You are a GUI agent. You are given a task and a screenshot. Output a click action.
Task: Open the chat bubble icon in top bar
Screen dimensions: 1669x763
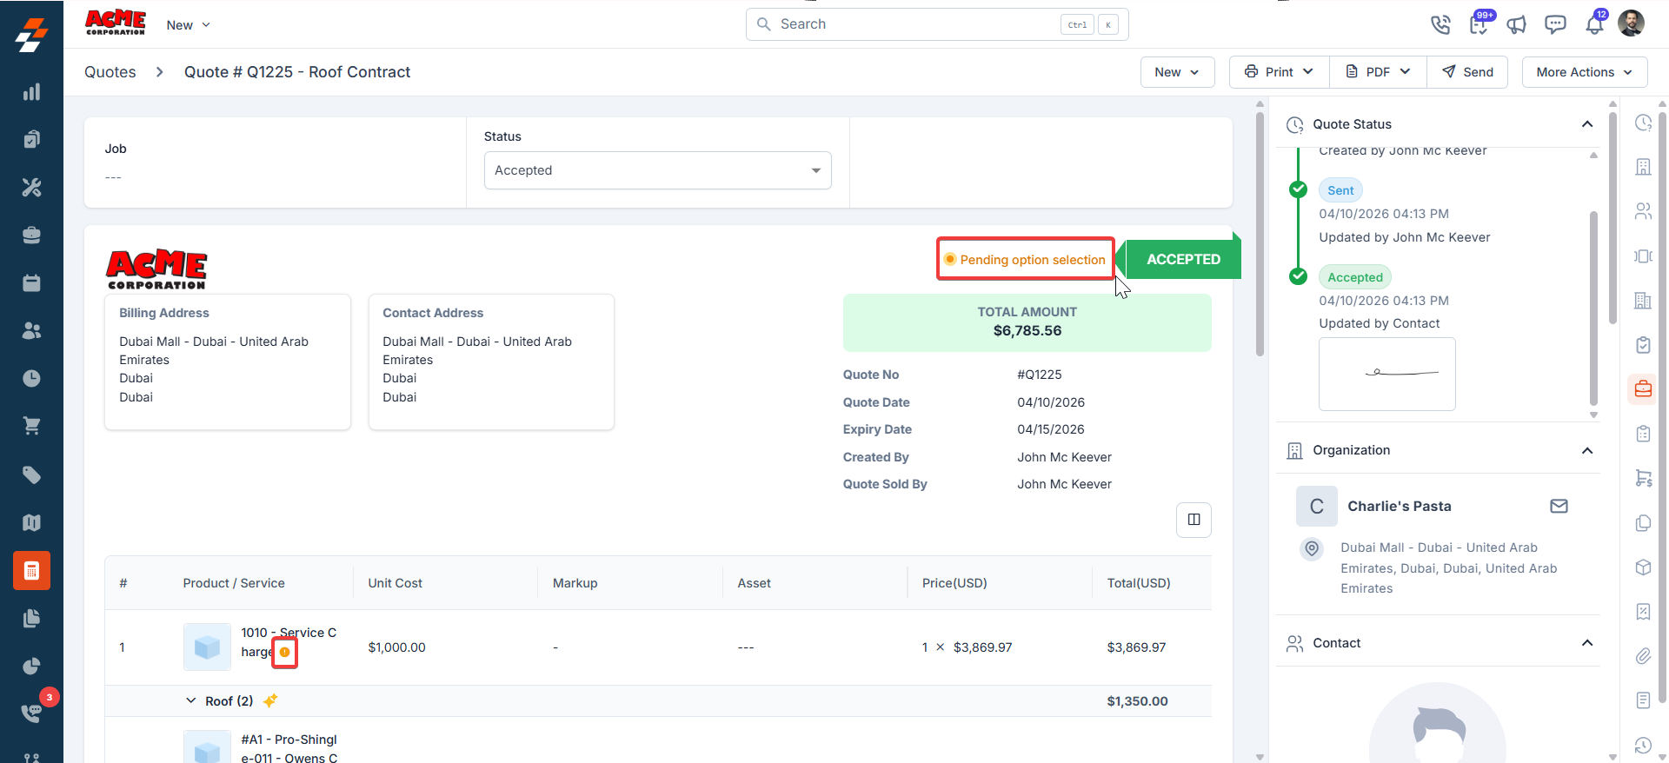[1555, 24]
